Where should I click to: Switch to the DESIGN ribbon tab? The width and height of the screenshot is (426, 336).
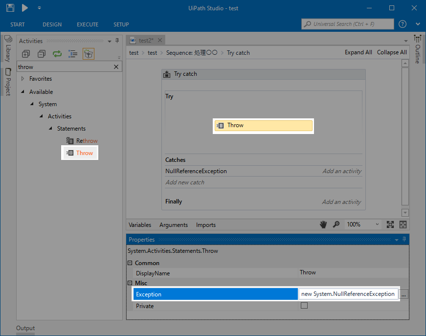point(52,24)
